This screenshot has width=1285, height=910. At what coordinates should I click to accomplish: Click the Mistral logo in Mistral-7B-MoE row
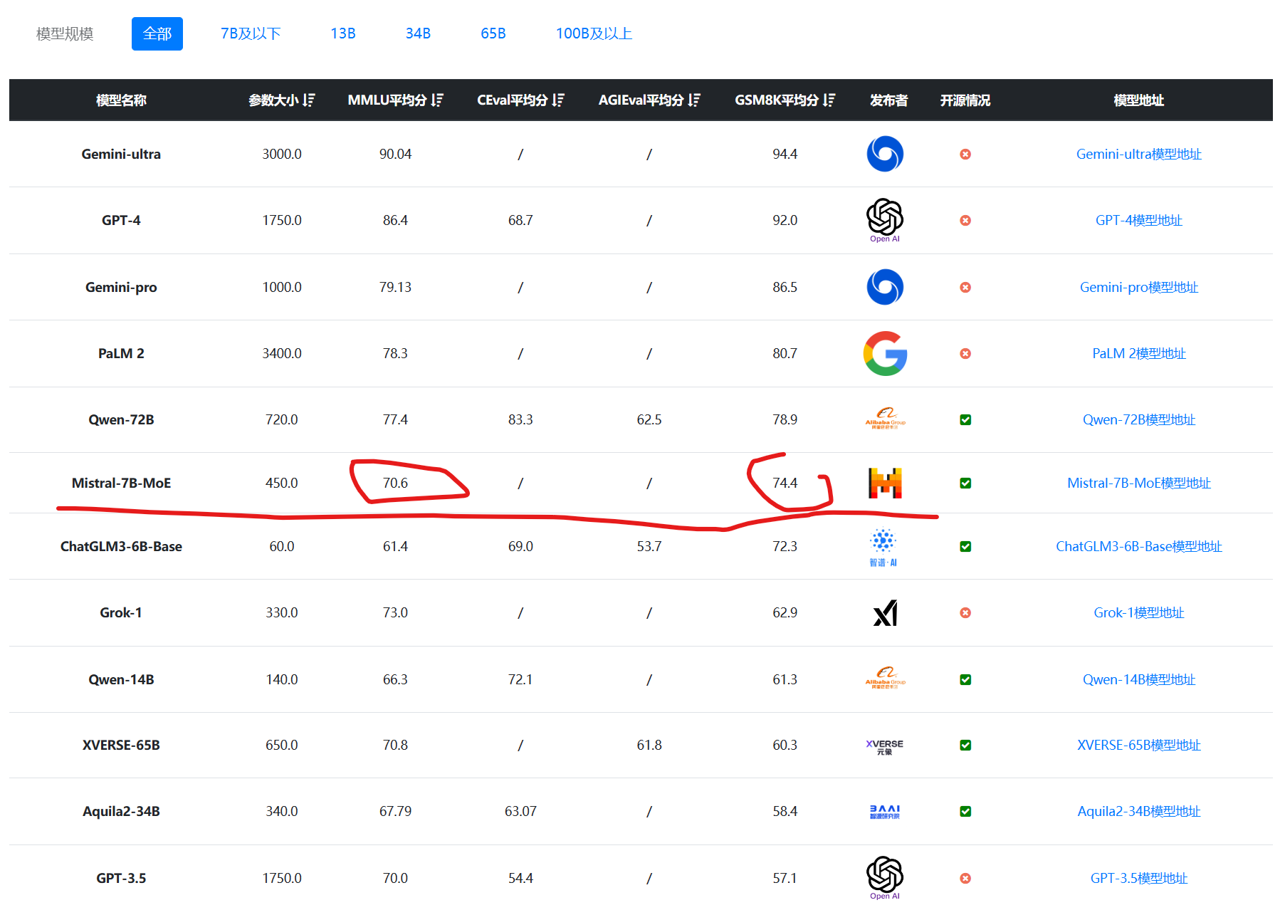coord(885,483)
